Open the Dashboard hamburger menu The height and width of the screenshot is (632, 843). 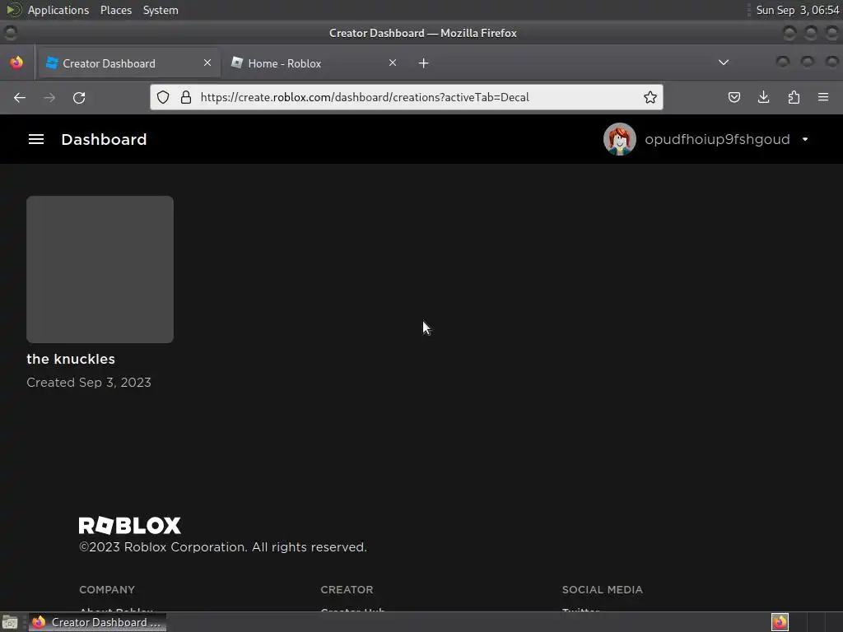[x=36, y=139]
